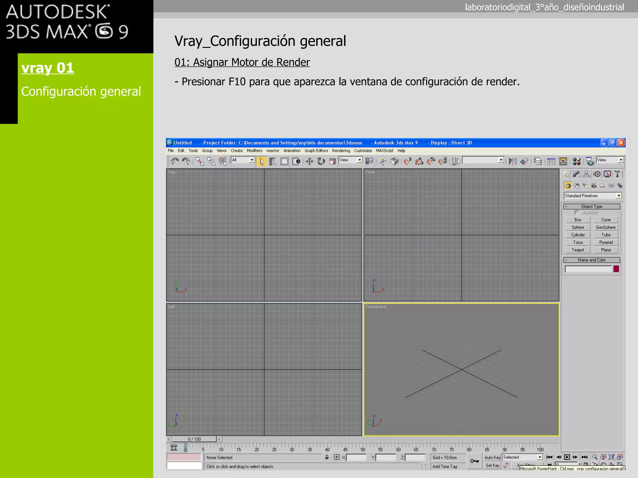The height and width of the screenshot is (478, 638).
Task: Switch to the Motion panel tab
Action: (x=597, y=174)
